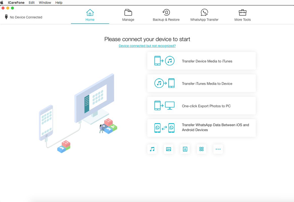Open the Help menu
This screenshot has width=294, height=202.
click(x=59, y=3)
